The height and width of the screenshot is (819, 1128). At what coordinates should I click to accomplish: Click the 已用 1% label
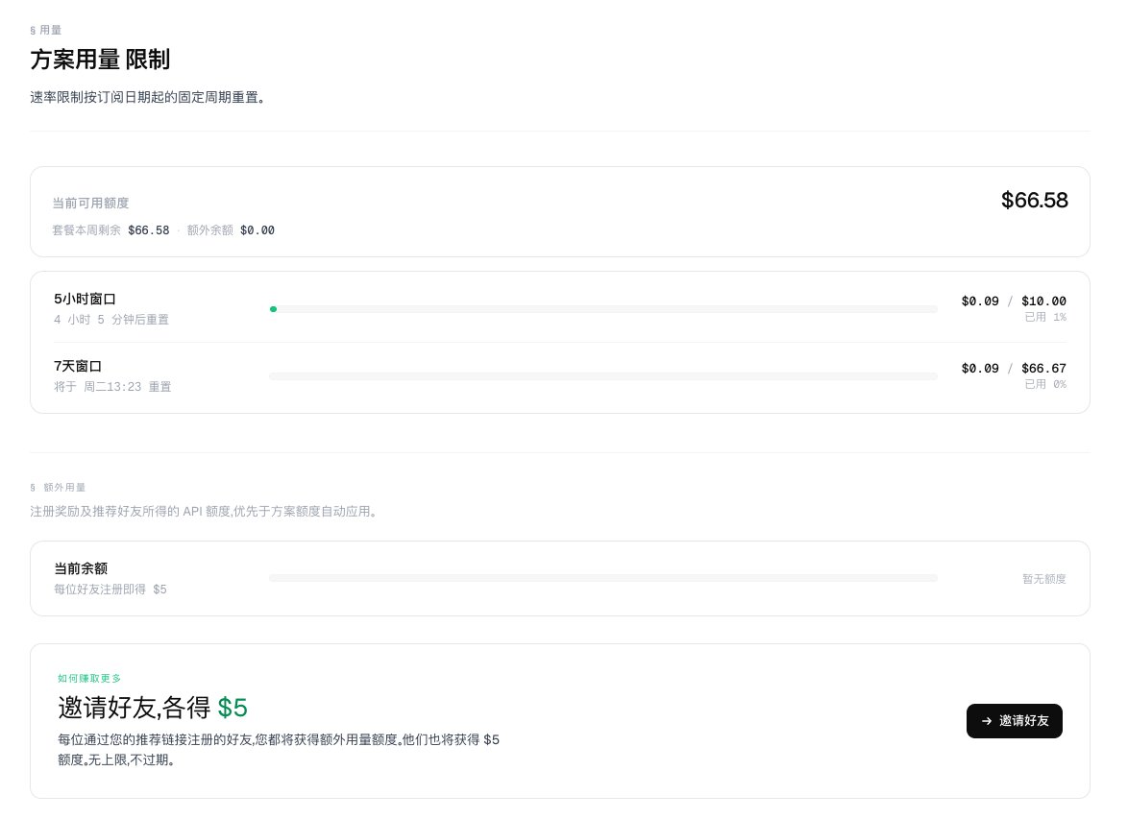pos(1045,317)
